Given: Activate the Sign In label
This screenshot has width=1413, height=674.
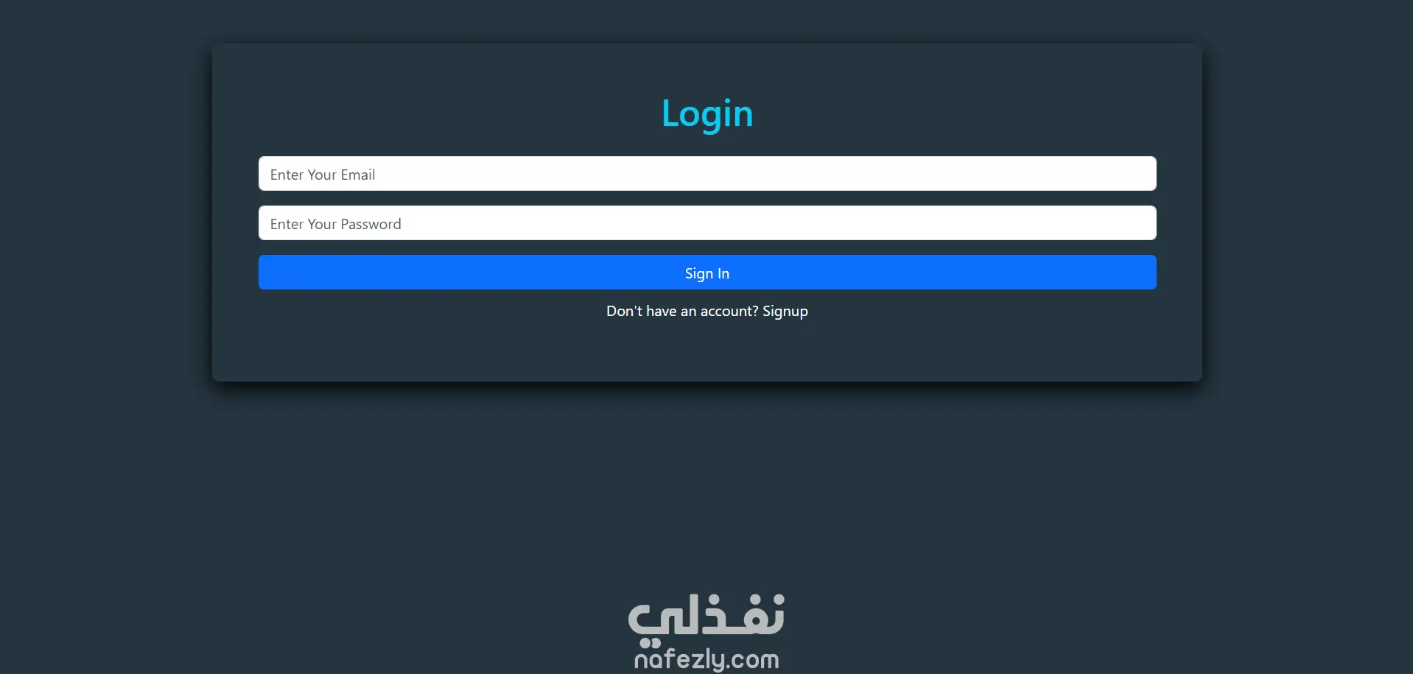Looking at the screenshot, I should (x=707, y=273).
